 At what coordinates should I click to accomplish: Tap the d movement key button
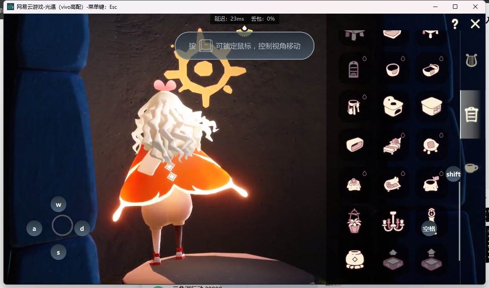coord(82,229)
